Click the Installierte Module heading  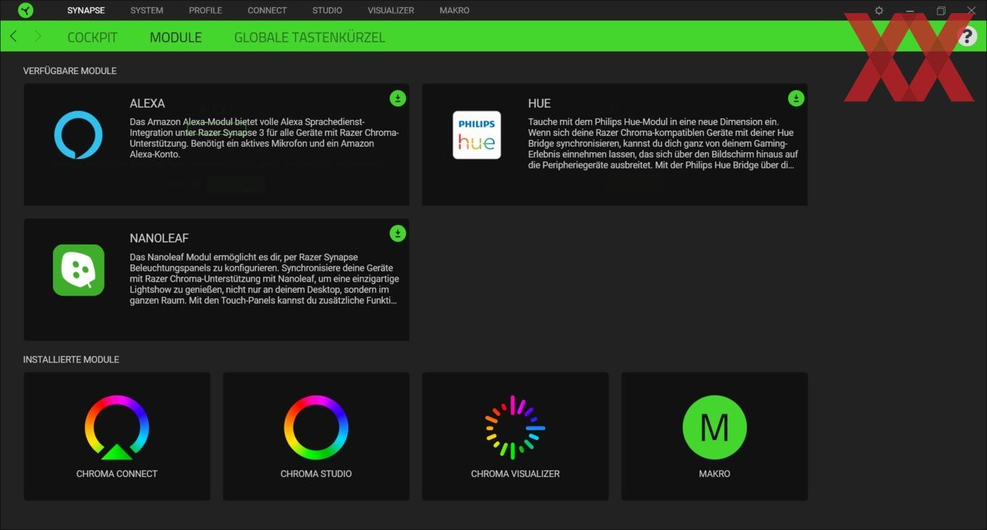tap(71, 359)
